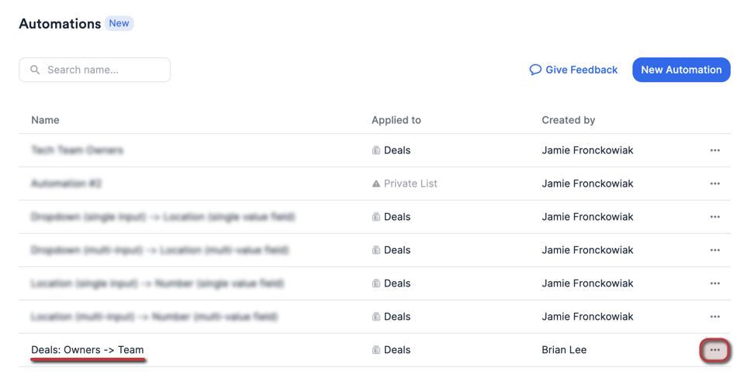Expand options for Location multi-input Number row
The image size is (744, 381).
point(715,317)
